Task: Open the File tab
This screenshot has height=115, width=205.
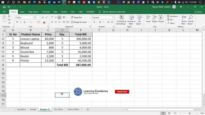Action: (x=4, y=12)
